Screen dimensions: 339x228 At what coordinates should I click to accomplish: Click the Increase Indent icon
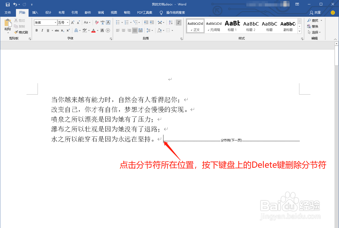tap(152, 23)
